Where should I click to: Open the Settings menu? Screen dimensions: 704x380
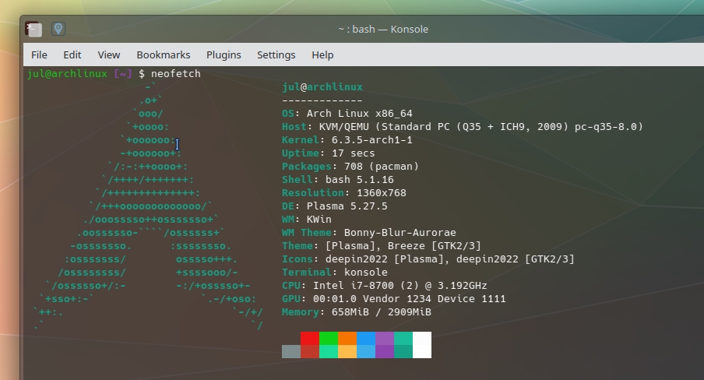tap(276, 55)
